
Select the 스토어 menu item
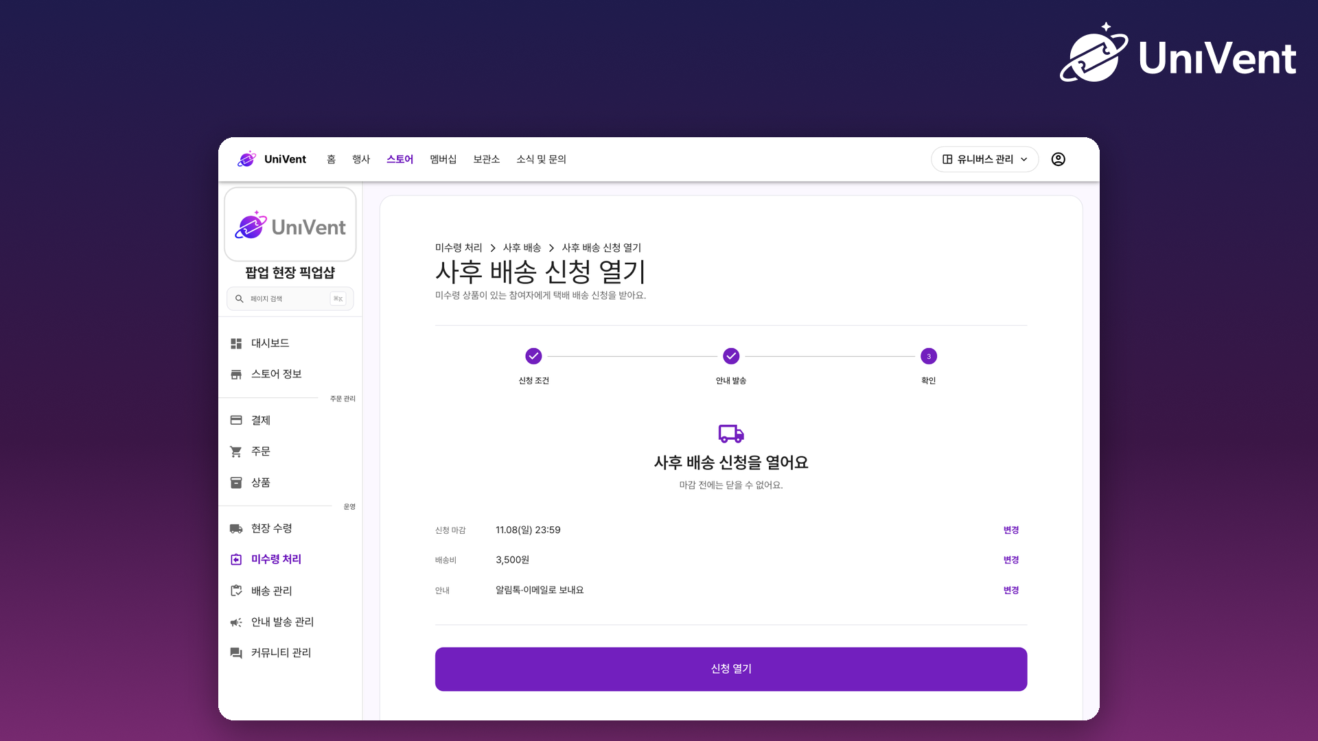pyautogui.click(x=400, y=159)
